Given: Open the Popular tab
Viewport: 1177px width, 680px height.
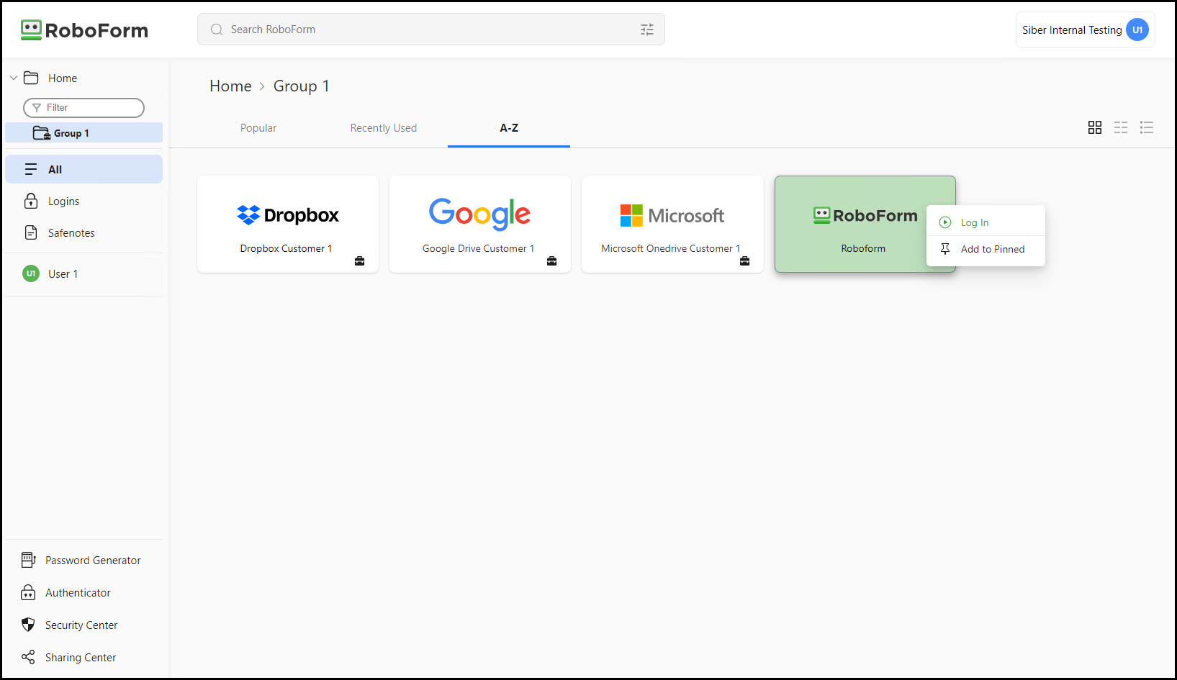Looking at the screenshot, I should pos(258,128).
